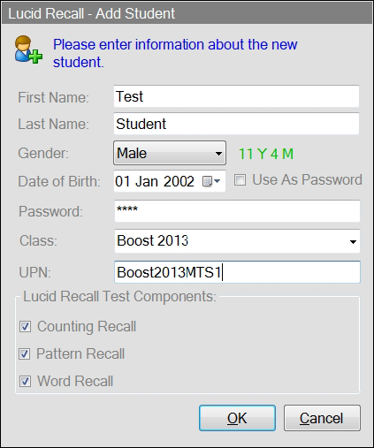This screenshot has height=448, width=374.
Task: Cancel adding the student
Action: pos(322,418)
